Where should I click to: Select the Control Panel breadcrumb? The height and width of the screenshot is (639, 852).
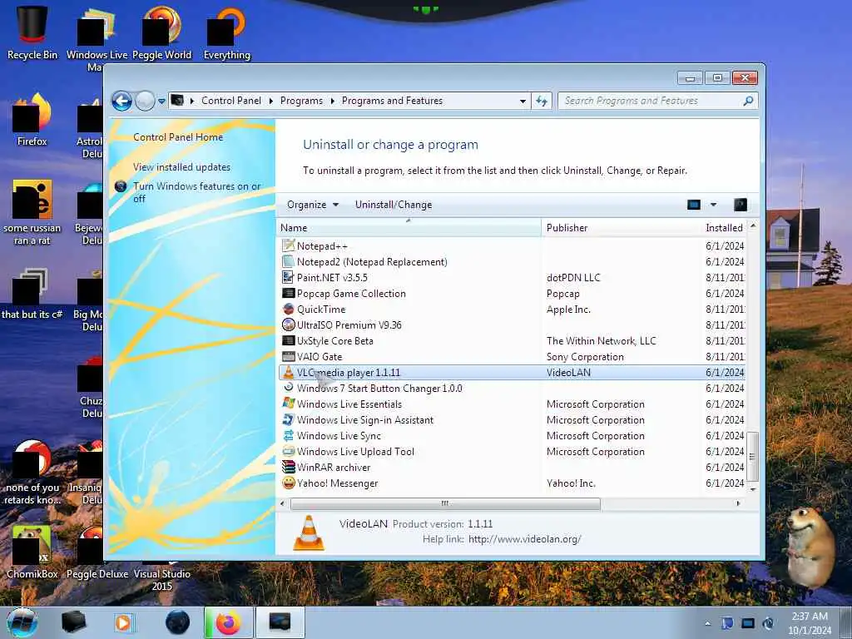(x=231, y=101)
